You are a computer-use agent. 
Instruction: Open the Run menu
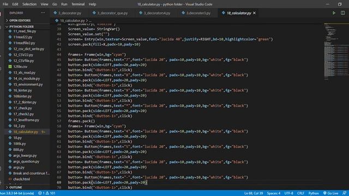pos(64,4)
